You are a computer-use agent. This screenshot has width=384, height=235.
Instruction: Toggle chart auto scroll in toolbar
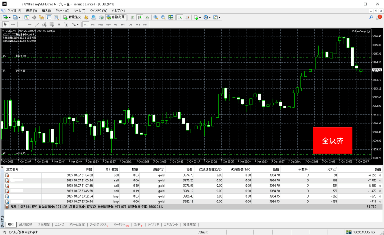pyautogui.click(x=180, y=17)
